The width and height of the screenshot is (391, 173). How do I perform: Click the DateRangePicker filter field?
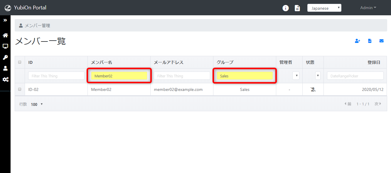[355, 76]
